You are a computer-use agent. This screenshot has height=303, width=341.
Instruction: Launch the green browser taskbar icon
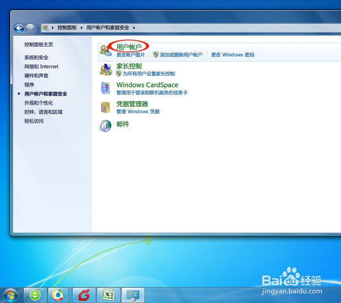point(35,295)
